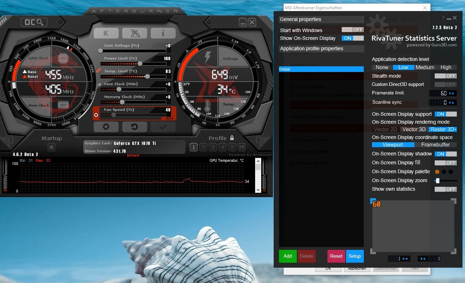The height and width of the screenshot is (283, 465).
Task: Click the Framerate limit stepper arrows
Action: (452, 93)
